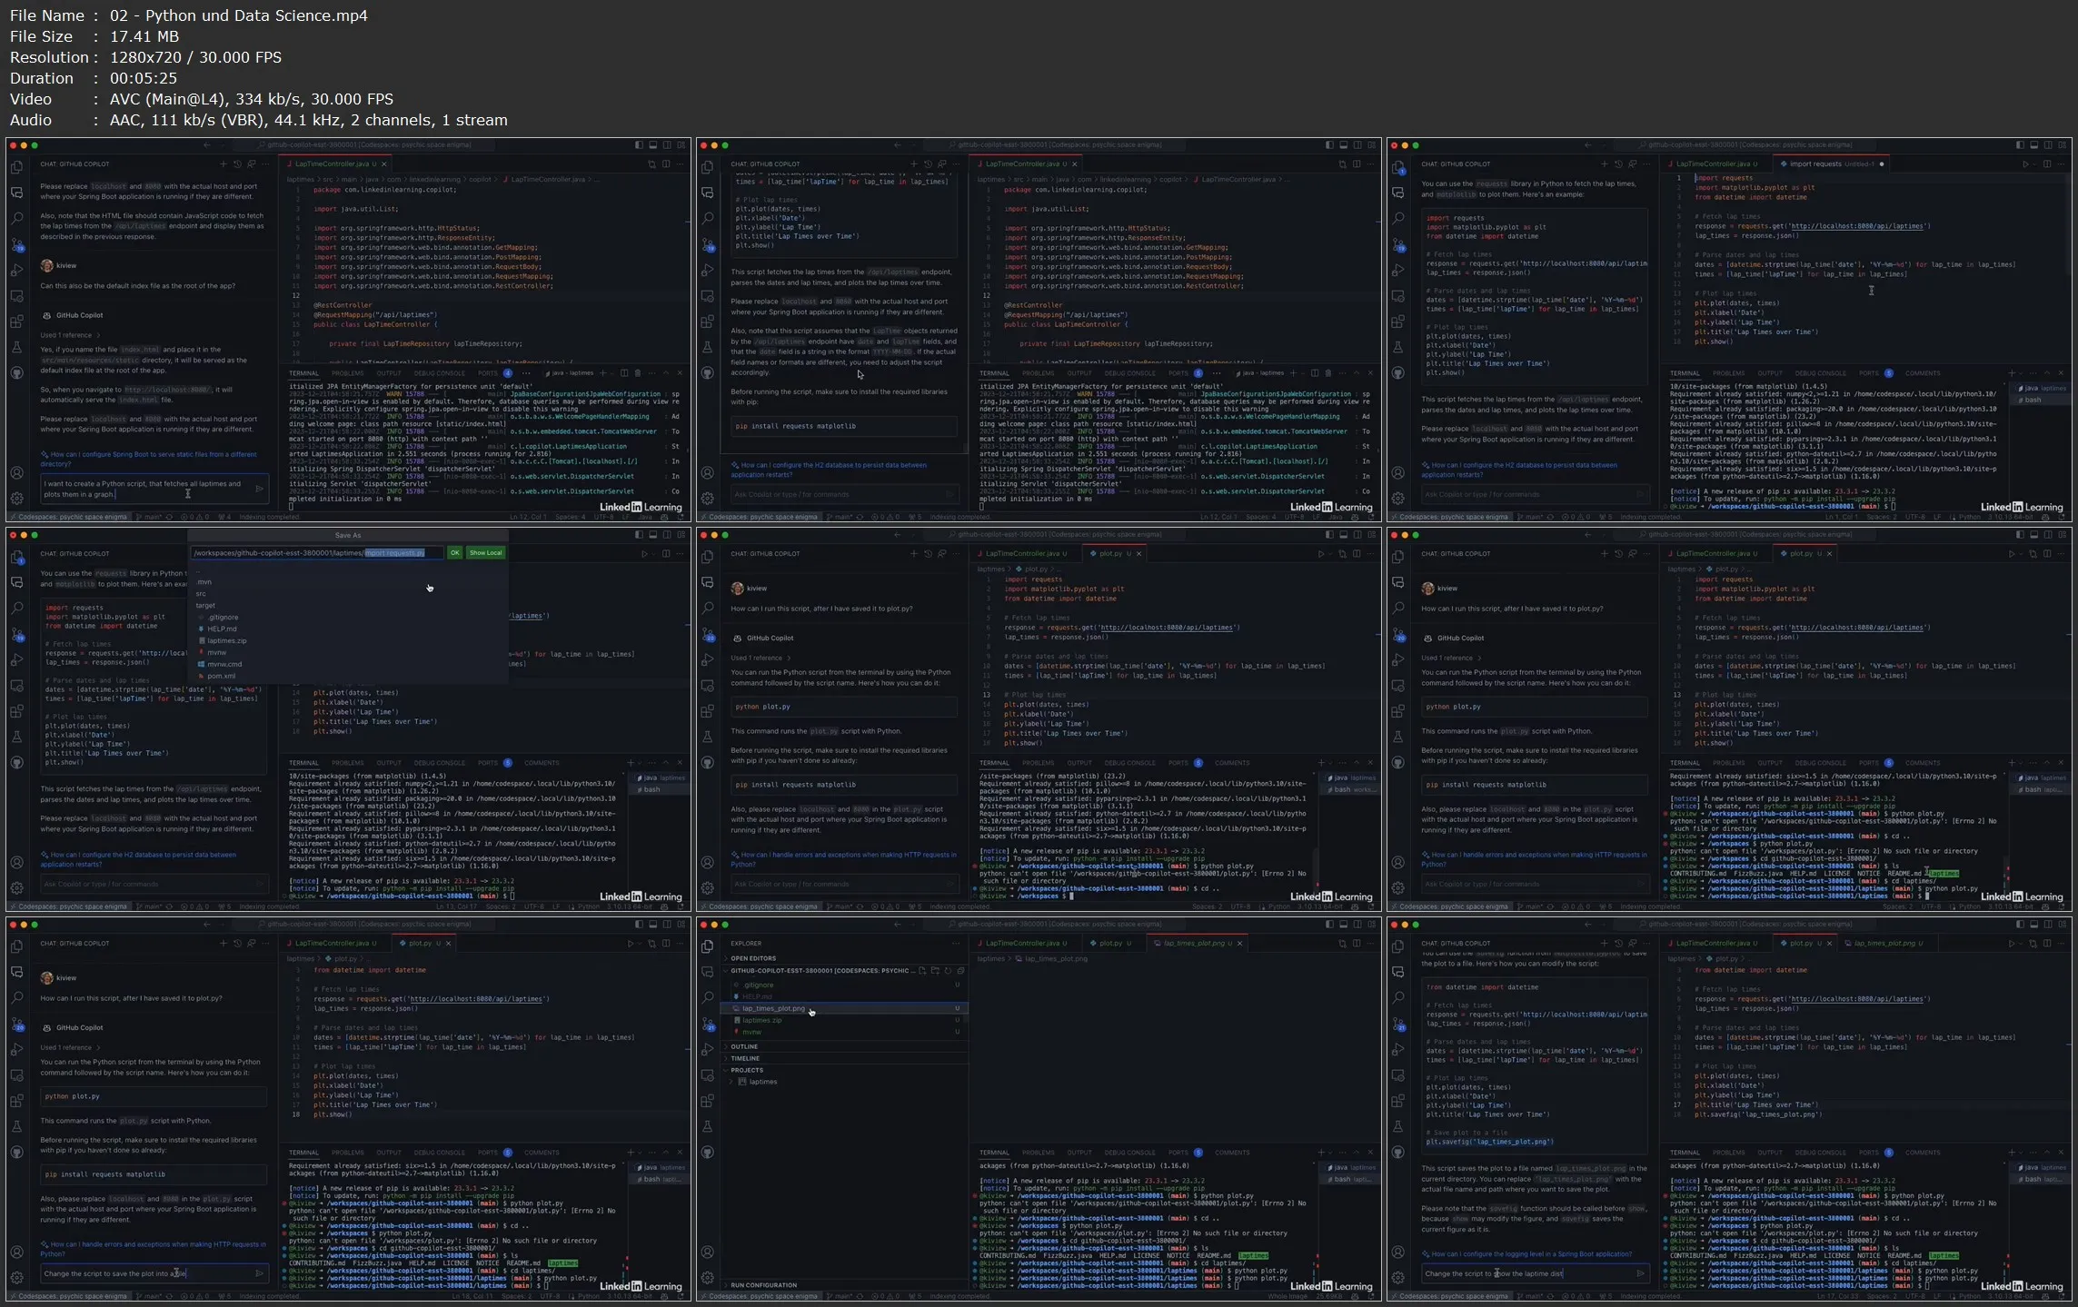Open DEBUG CONSOLE tab in Save As frame
The height and width of the screenshot is (1307, 2078).
click(x=439, y=763)
